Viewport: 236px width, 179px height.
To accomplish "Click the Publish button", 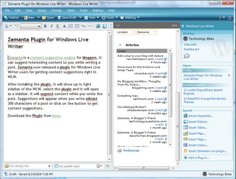I will [x=12, y=18].
